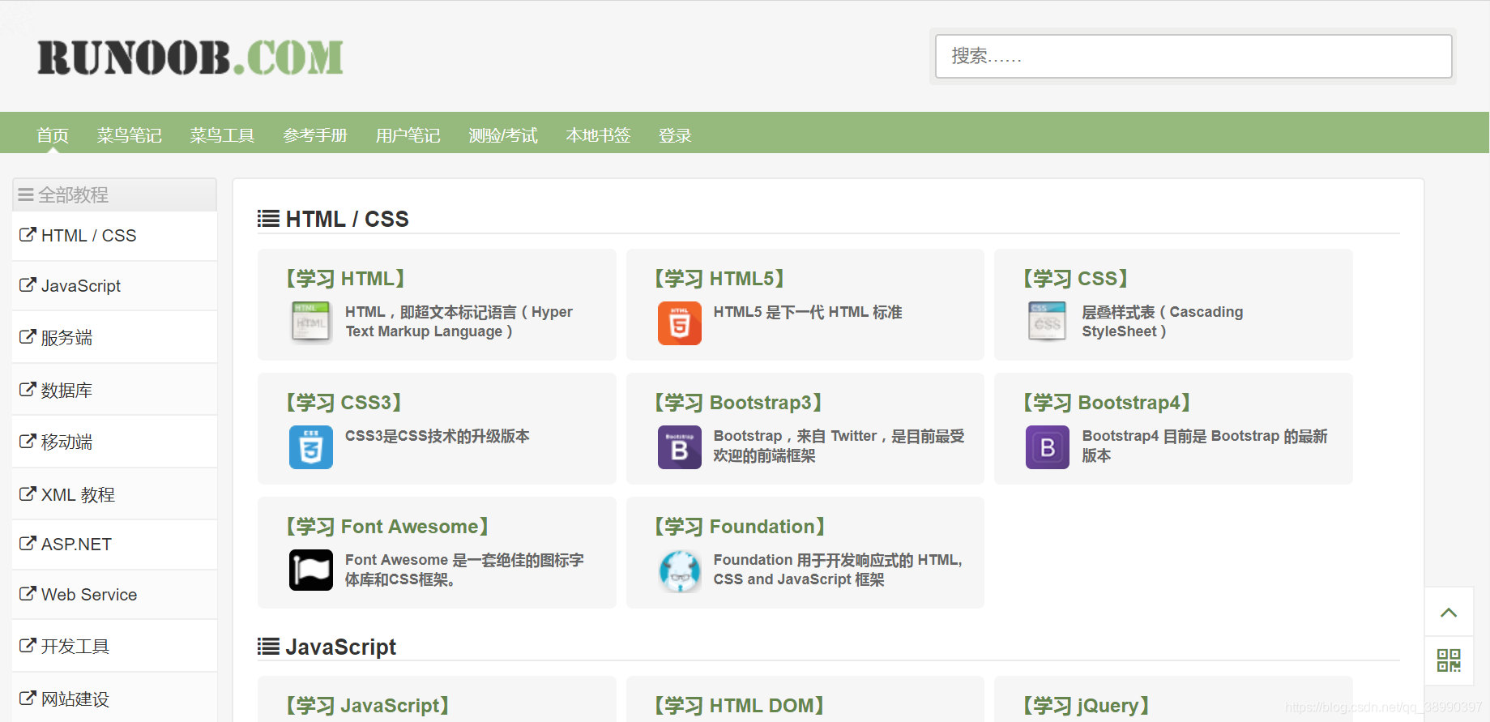Click external-link icon beside 移动端
This screenshot has width=1490, height=722.
28,441
